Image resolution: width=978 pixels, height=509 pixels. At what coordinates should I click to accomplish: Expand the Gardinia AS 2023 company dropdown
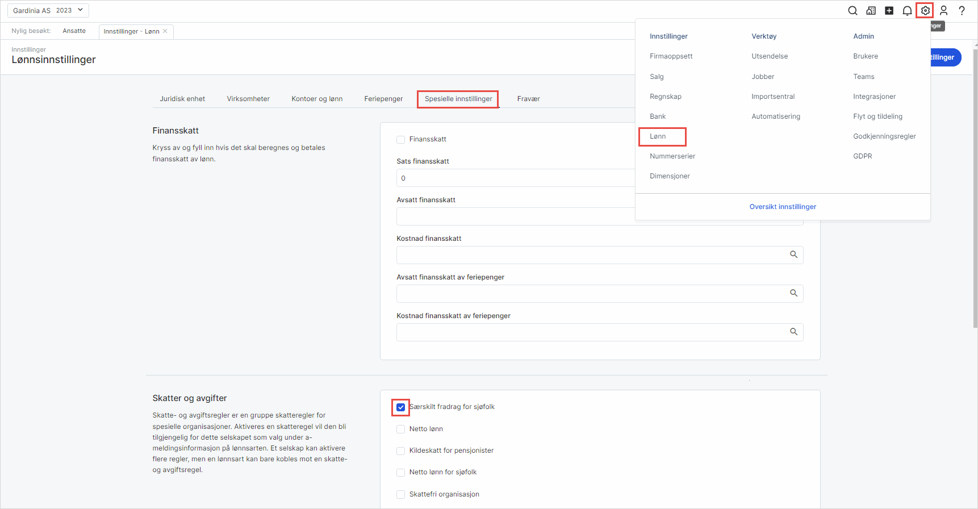point(49,11)
